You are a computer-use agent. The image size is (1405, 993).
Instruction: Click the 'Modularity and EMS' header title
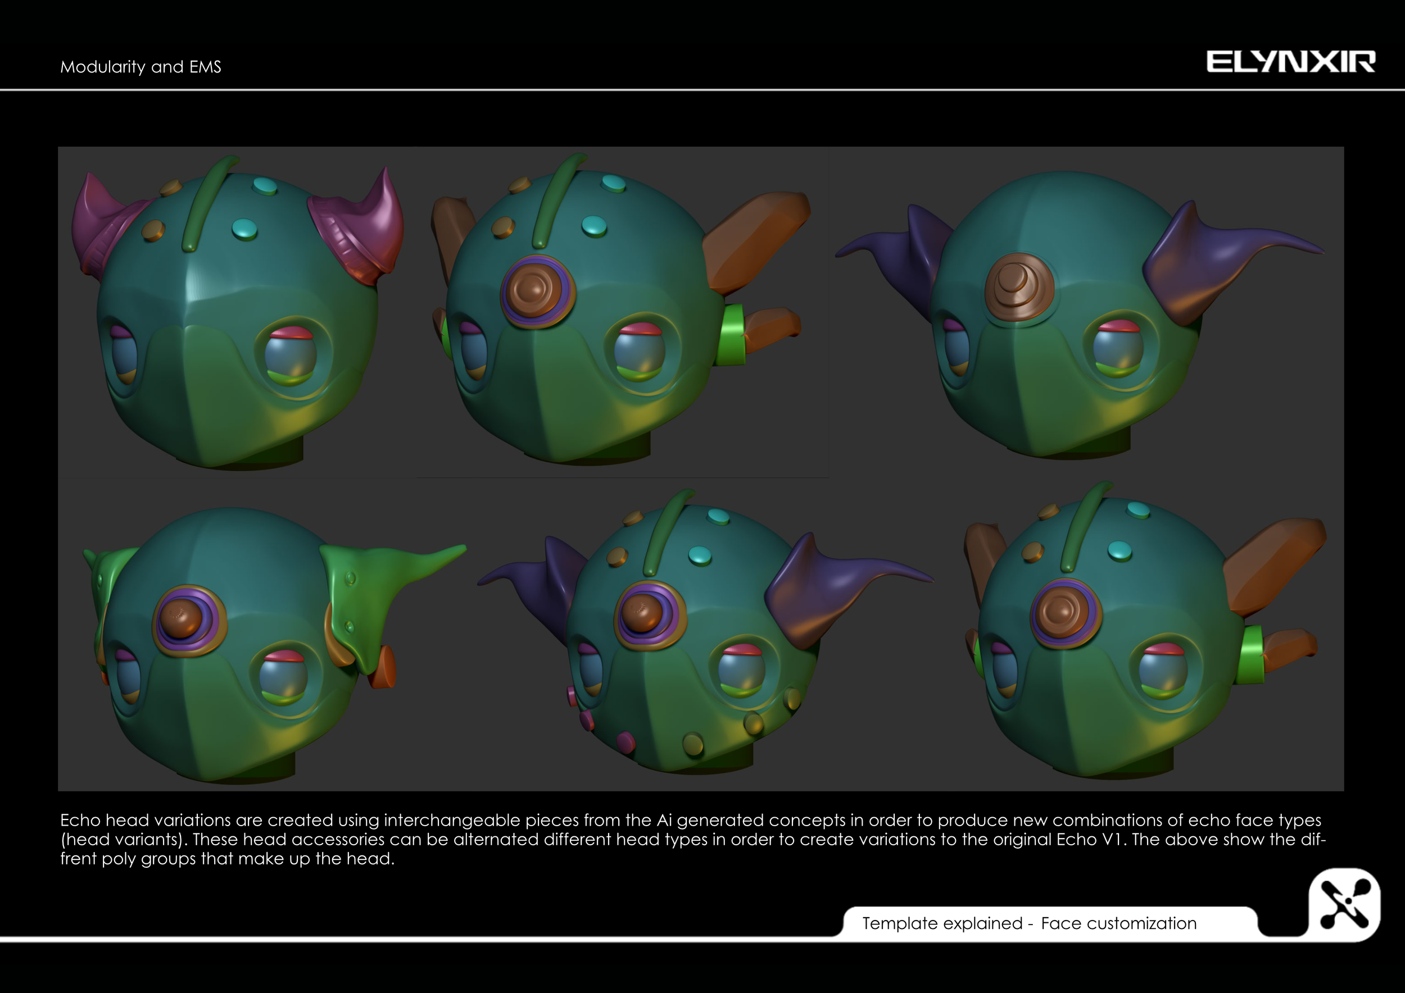point(140,67)
